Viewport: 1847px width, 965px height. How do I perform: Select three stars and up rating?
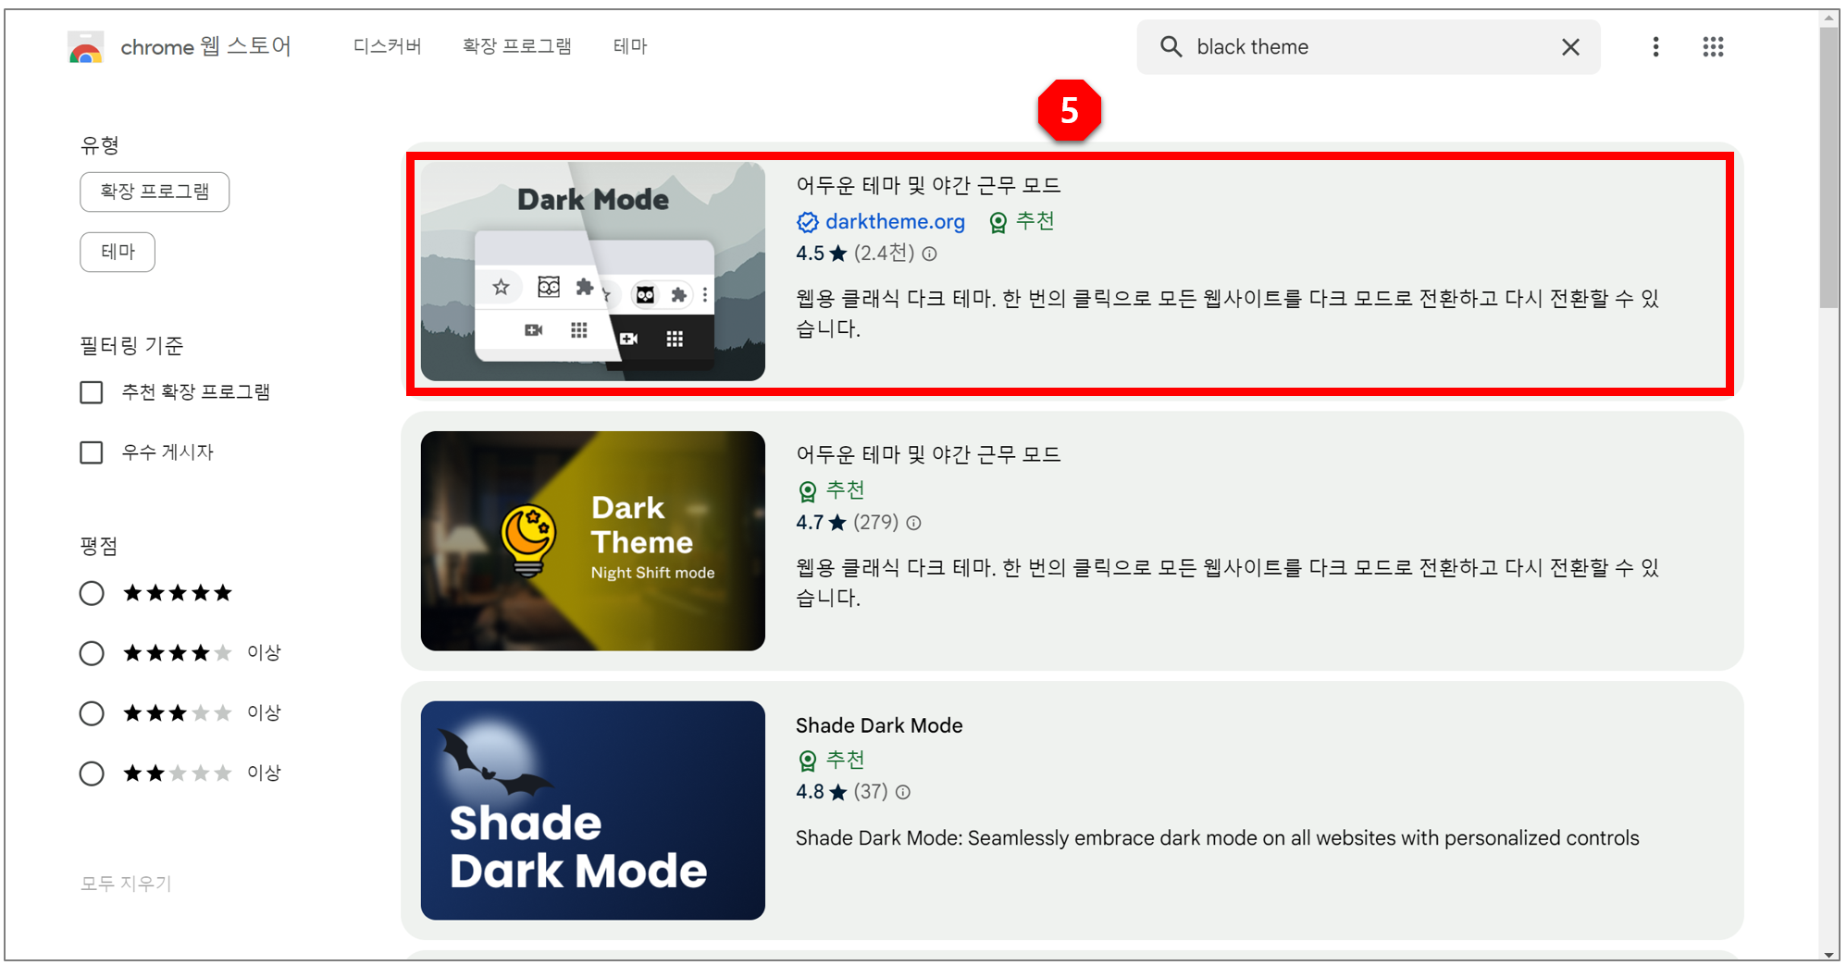(x=92, y=713)
